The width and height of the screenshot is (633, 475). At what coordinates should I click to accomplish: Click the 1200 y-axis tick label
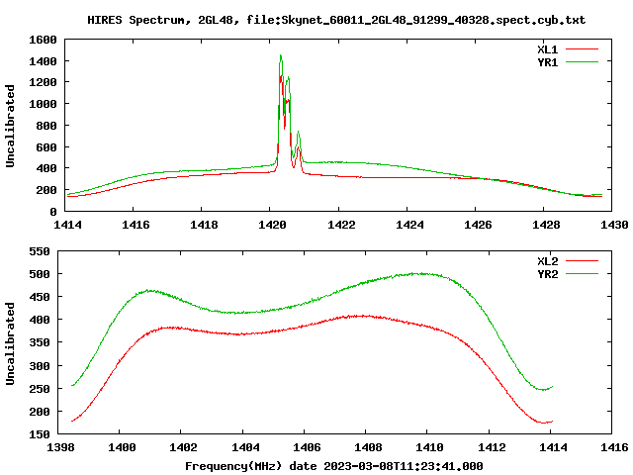point(43,82)
